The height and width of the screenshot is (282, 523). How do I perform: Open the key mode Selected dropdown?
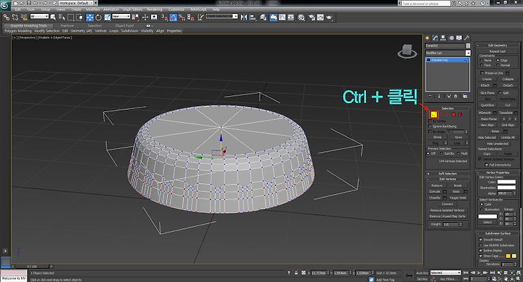click(x=445, y=273)
